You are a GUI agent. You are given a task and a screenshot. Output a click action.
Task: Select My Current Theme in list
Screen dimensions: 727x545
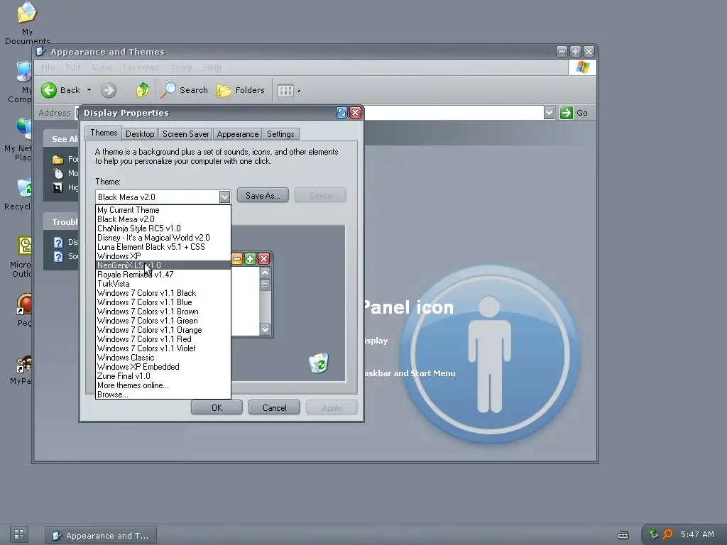click(163, 210)
